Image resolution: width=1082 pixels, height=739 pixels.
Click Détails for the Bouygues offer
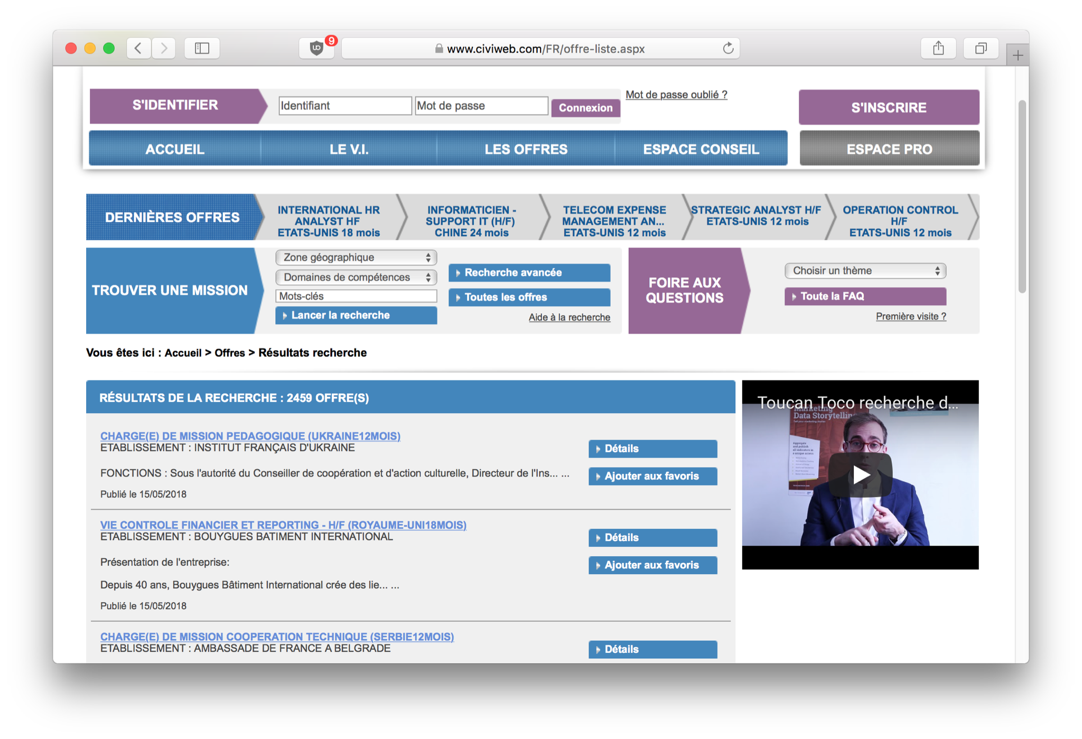652,537
